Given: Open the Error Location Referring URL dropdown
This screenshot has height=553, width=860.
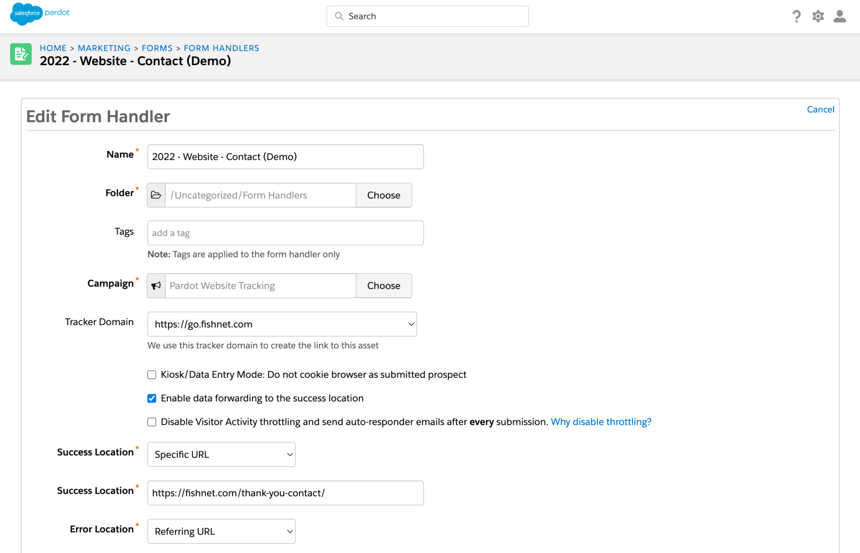Looking at the screenshot, I should coord(221,532).
